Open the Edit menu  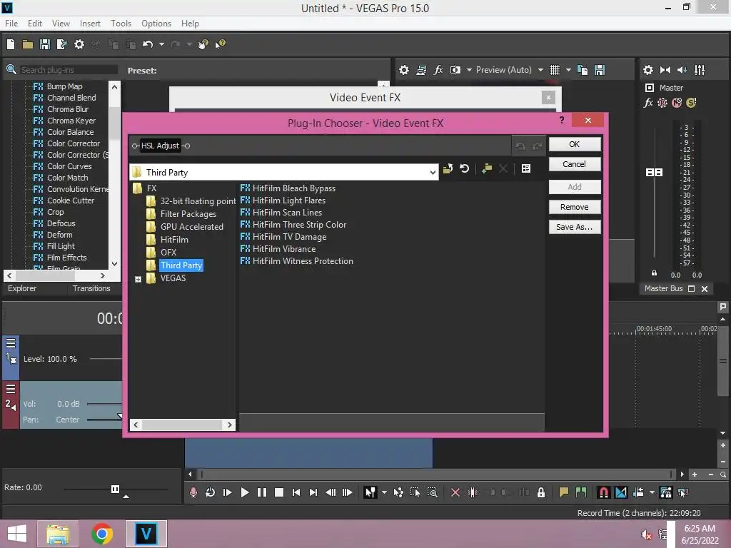[35, 24]
